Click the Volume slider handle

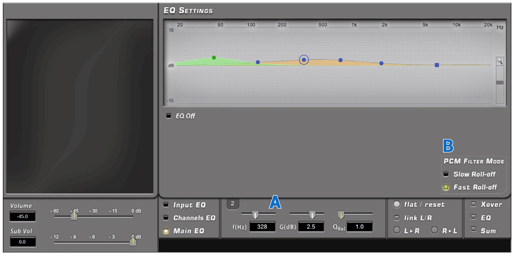[74, 216]
